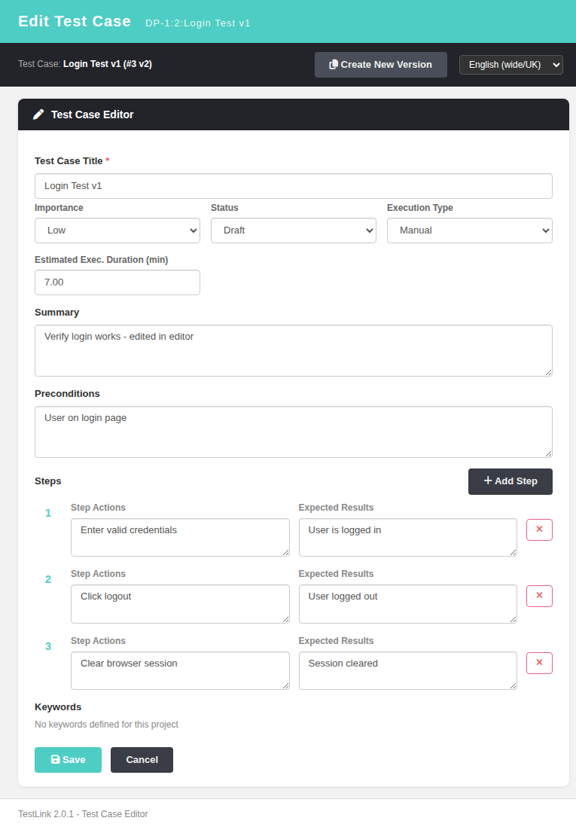The height and width of the screenshot is (830, 576).
Task: Open the English (wide/UK) language dropdown
Action: (511, 65)
